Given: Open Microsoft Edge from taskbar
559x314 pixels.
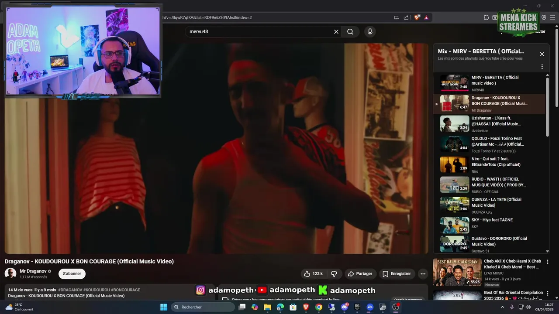Looking at the screenshot, I should pyautogui.click(x=280, y=307).
